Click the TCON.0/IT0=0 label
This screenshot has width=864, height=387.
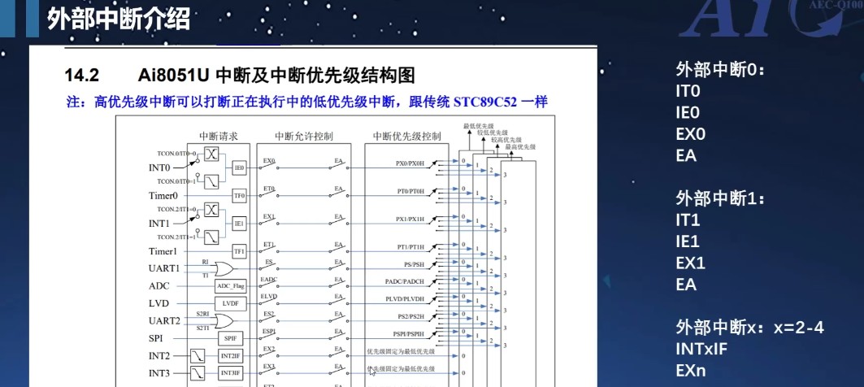[176, 154]
